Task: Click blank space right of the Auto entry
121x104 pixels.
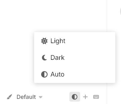Action: point(90,74)
